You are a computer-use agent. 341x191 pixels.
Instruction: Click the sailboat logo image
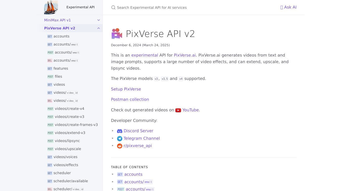[x=51, y=7]
